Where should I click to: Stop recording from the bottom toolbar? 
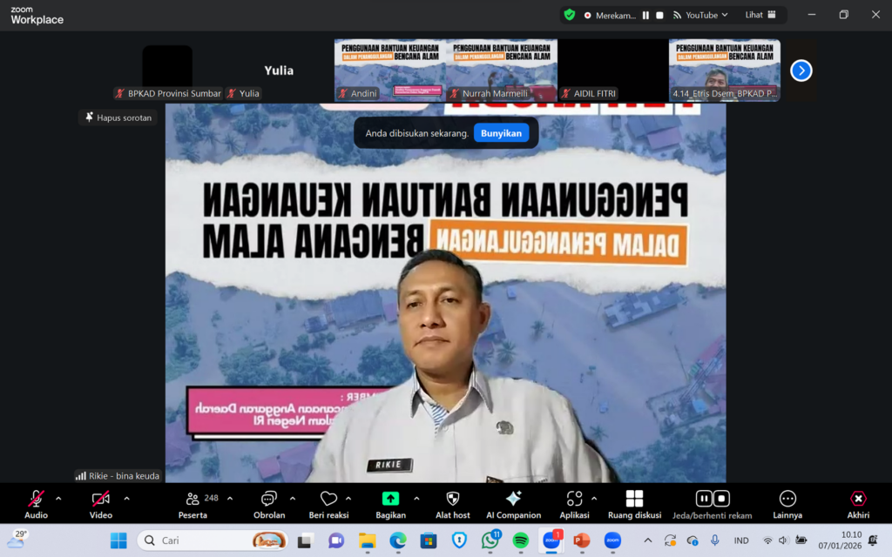coord(721,499)
